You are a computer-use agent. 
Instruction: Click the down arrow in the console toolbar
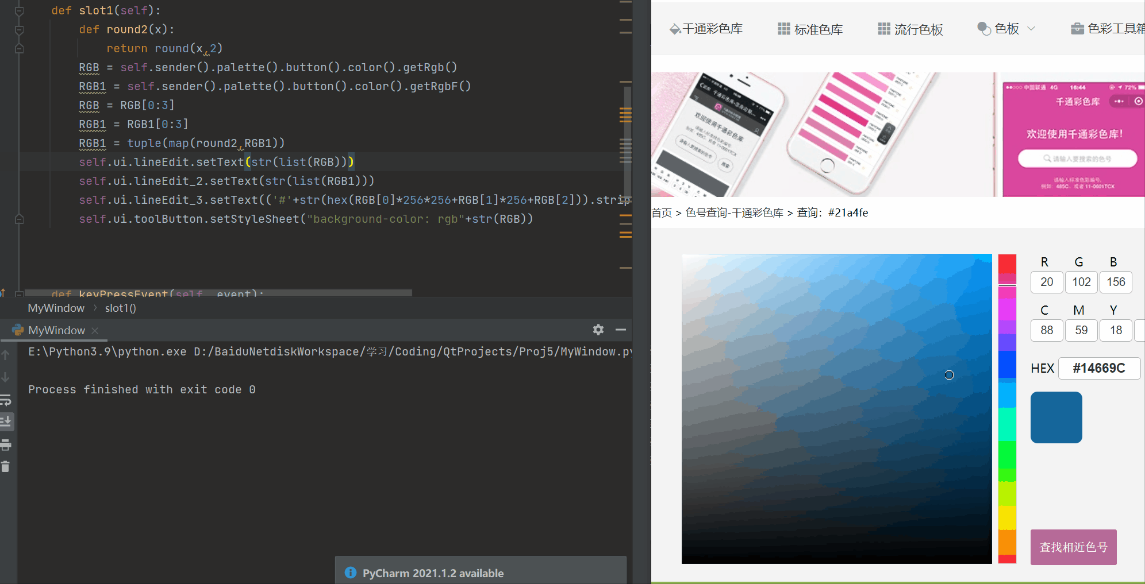(x=6, y=377)
